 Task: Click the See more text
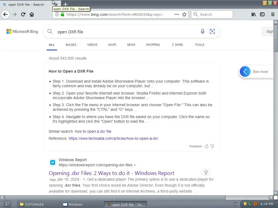click(260, 71)
